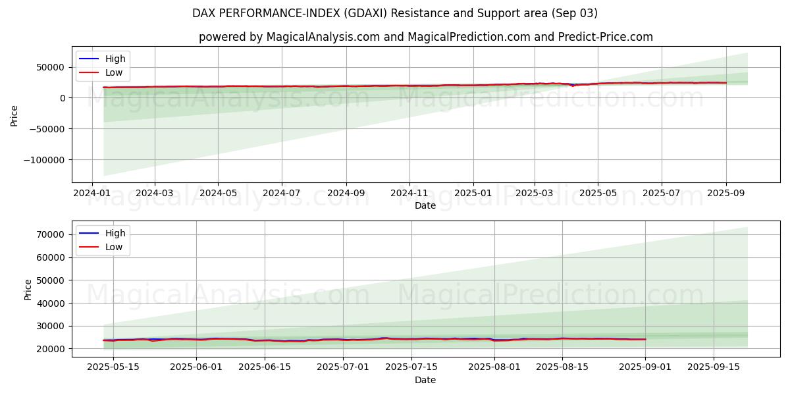Screen dimensions: 790x395
Task: Click the '2025-08-15' date tick label
Action: coord(563,368)
